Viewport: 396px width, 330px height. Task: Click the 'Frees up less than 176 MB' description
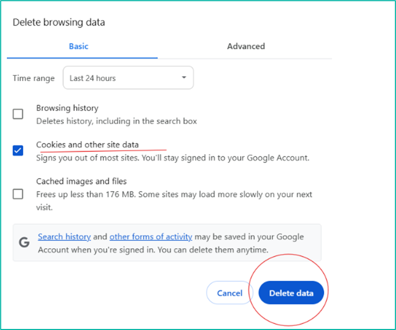click(174, 201)
